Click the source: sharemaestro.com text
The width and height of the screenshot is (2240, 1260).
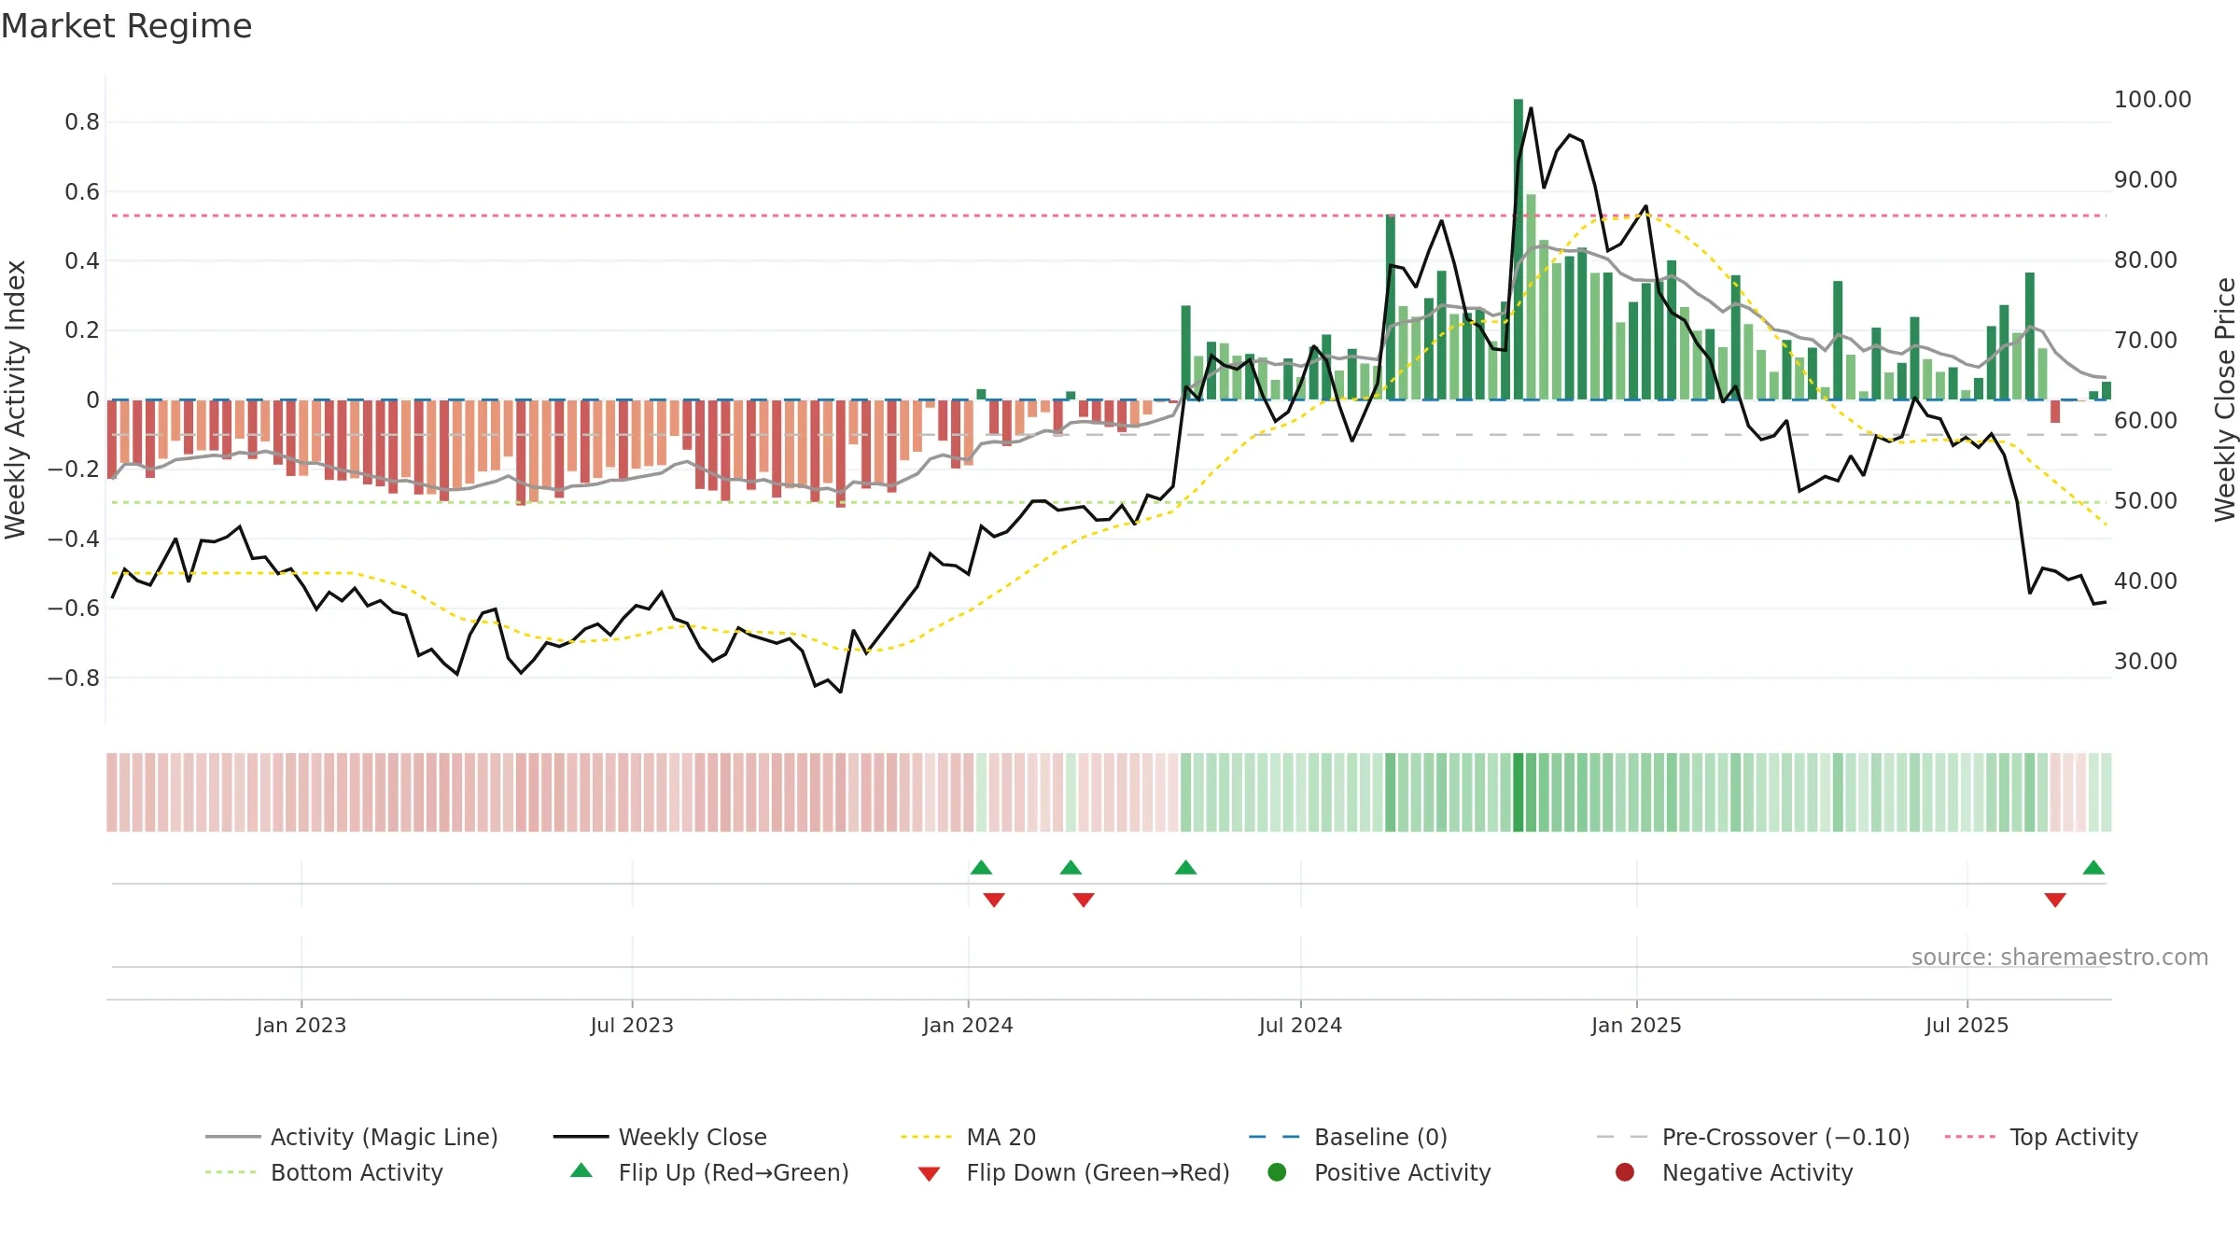2060,958
